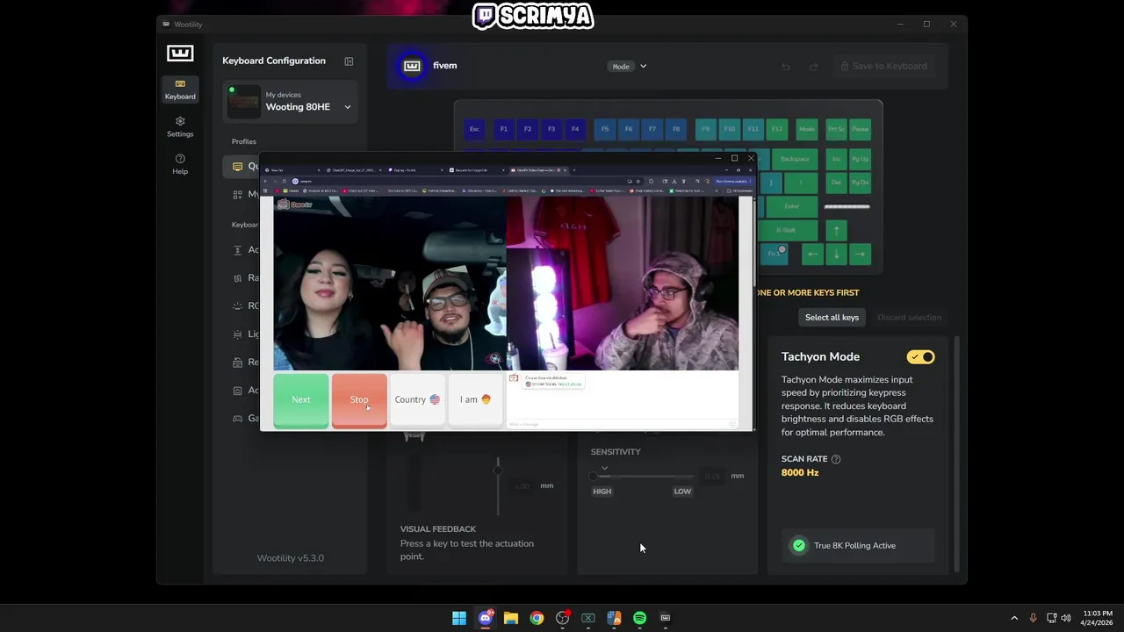Click the Quick settings profile icon in sidebar

237,166
